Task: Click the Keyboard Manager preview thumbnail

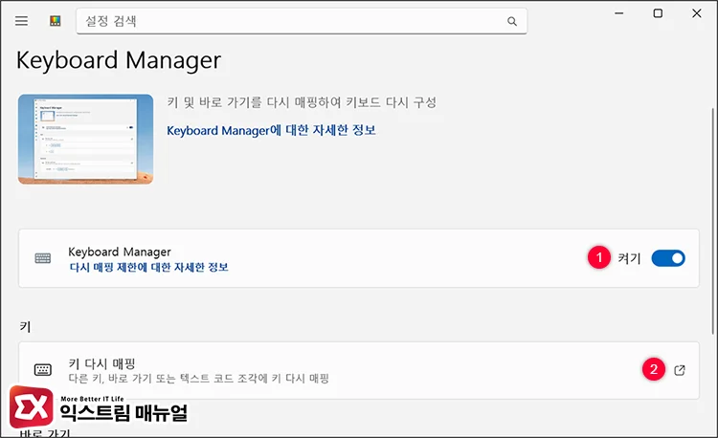Action: point(85,140)
